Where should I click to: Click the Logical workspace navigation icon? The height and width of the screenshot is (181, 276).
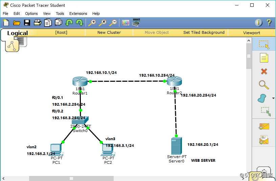tap(12, 46)
